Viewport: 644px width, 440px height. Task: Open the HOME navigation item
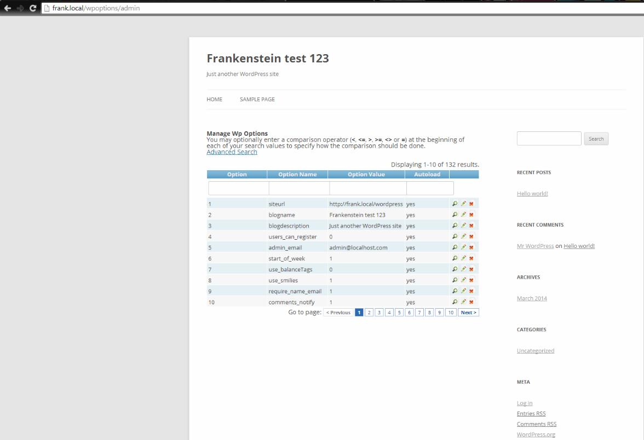[214, 99]
